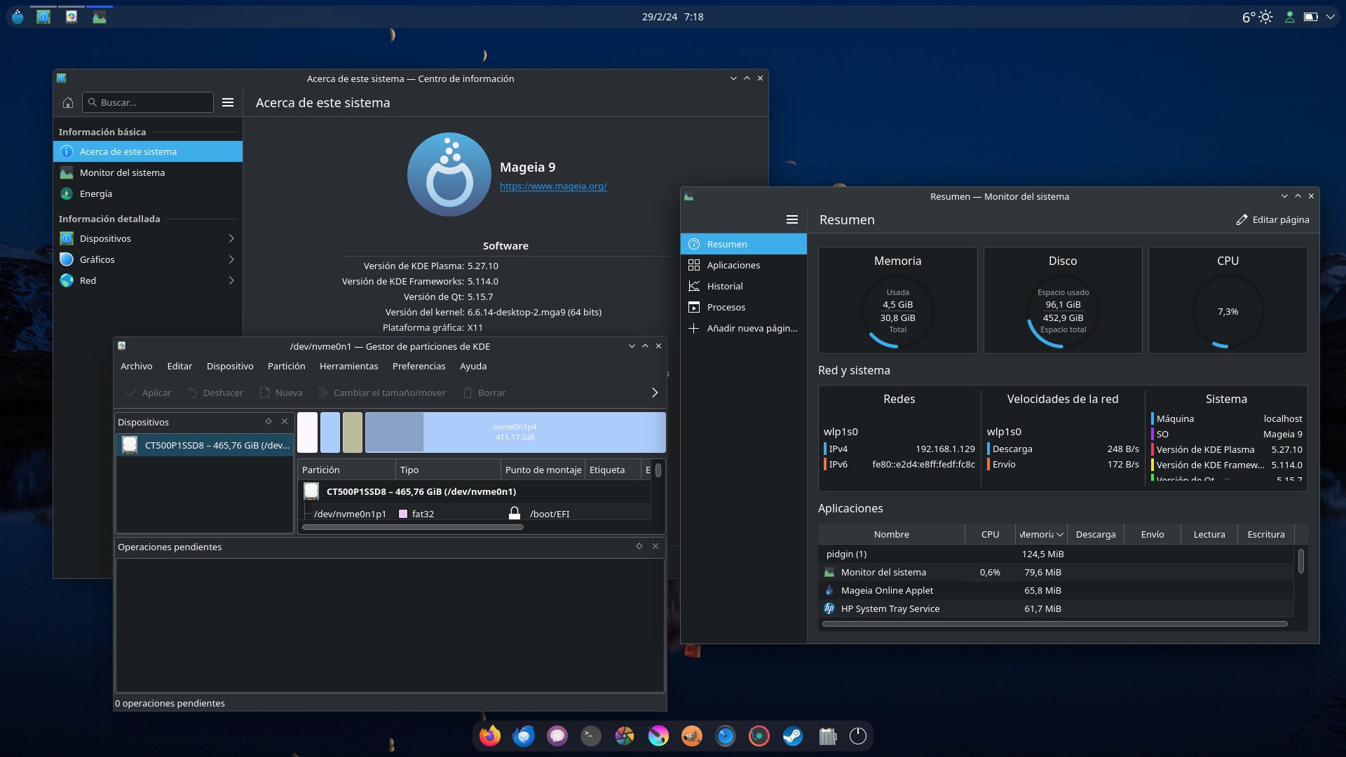Open the Dispositivo menu
This screenshot has height=757, width=1346.
pyautogui.click(x=230, y=366)
